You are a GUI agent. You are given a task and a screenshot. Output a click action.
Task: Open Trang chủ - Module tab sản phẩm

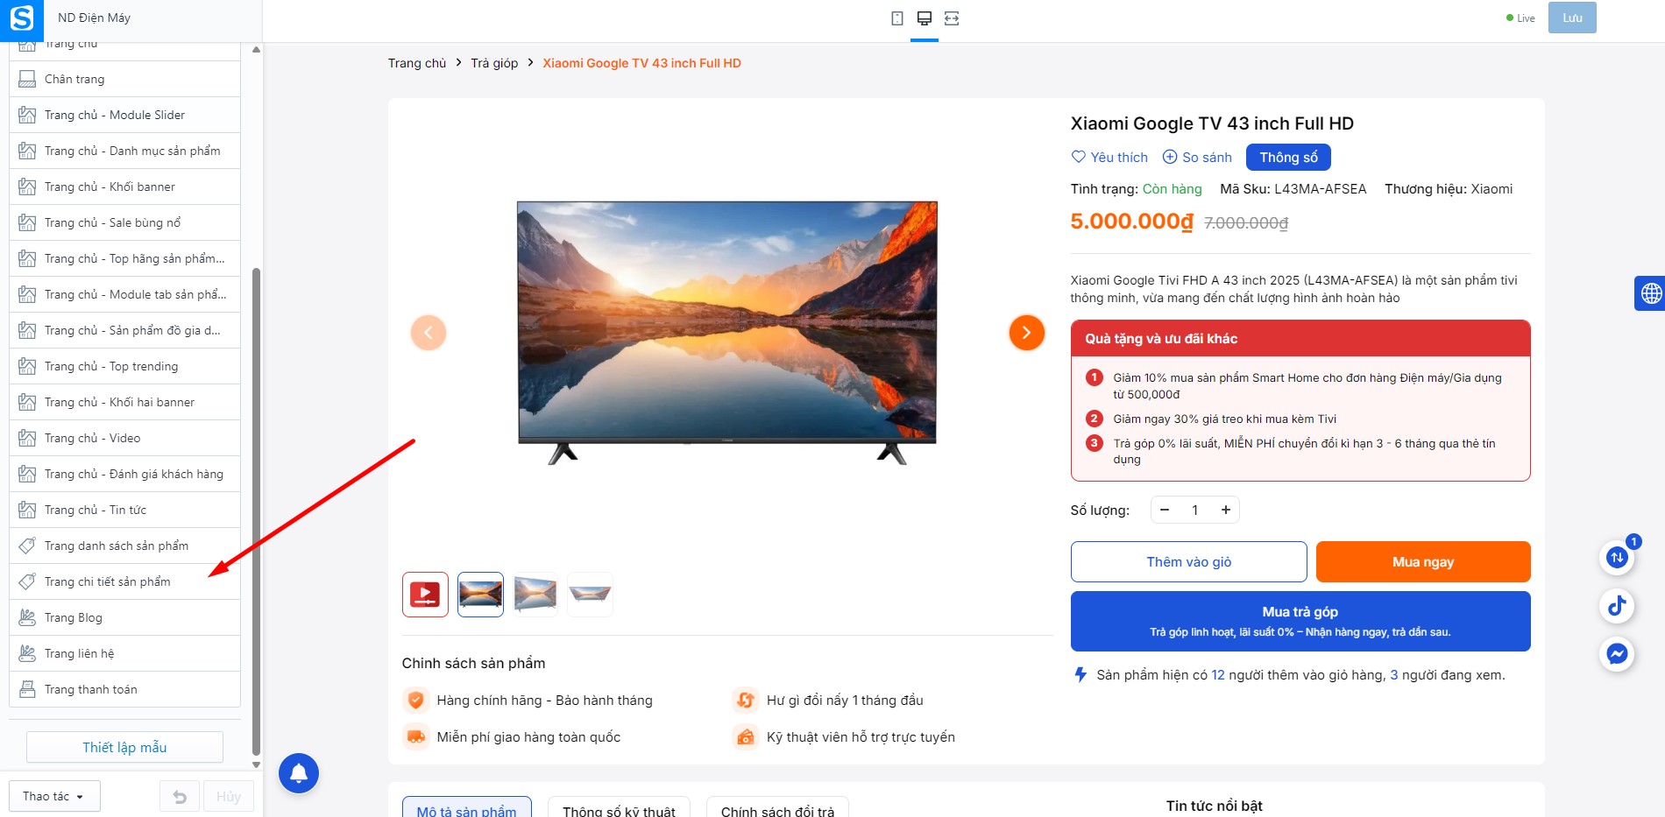coord(124,294)
